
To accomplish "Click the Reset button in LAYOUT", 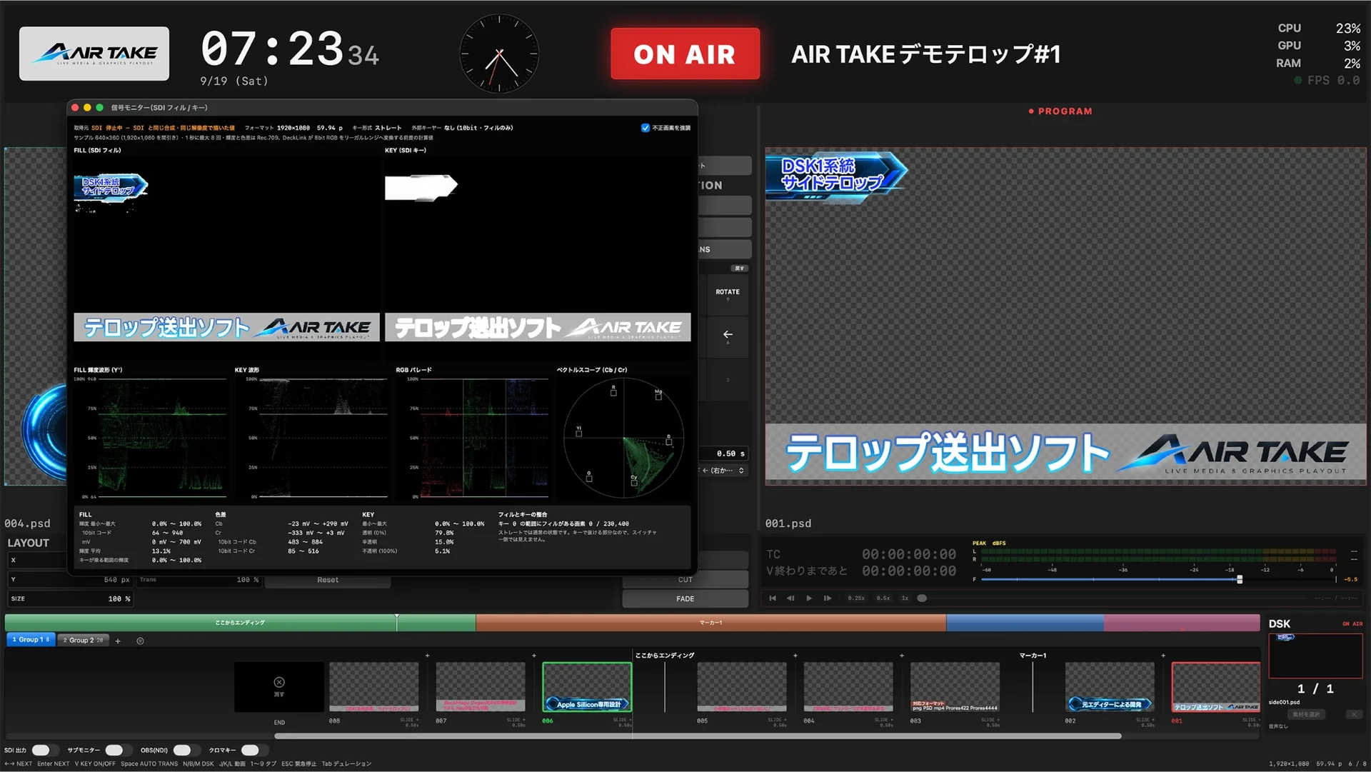I will pos(328,580).
